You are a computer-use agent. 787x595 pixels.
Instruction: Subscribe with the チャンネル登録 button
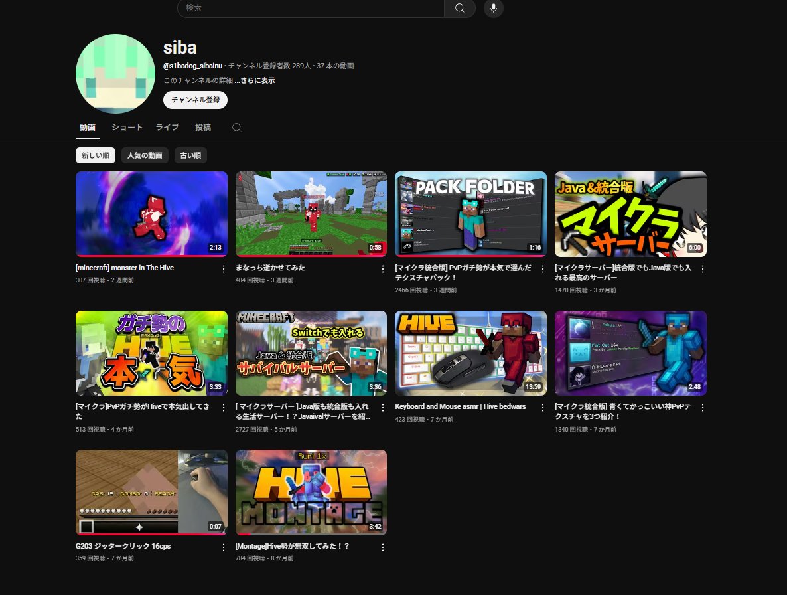pyautogui.click(x=195, y=100)
